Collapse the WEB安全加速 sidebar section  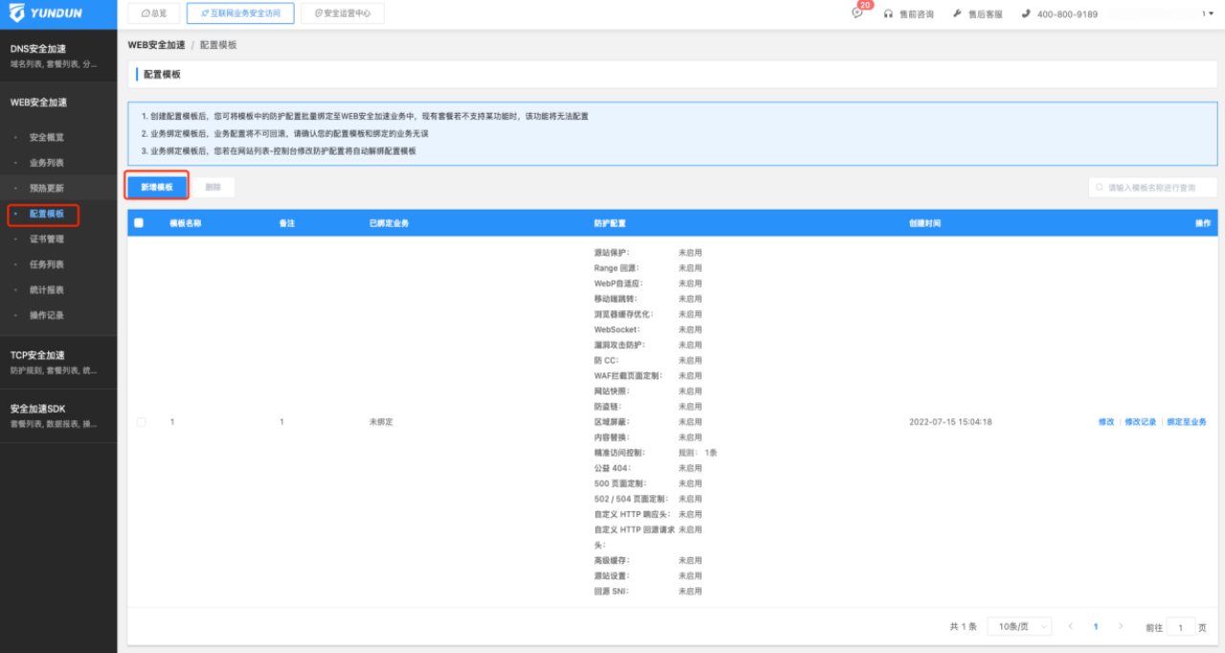[58, 102]
